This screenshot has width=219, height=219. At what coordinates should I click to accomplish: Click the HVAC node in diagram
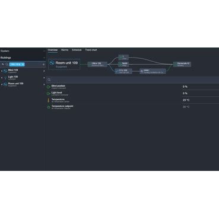point(153,71)
